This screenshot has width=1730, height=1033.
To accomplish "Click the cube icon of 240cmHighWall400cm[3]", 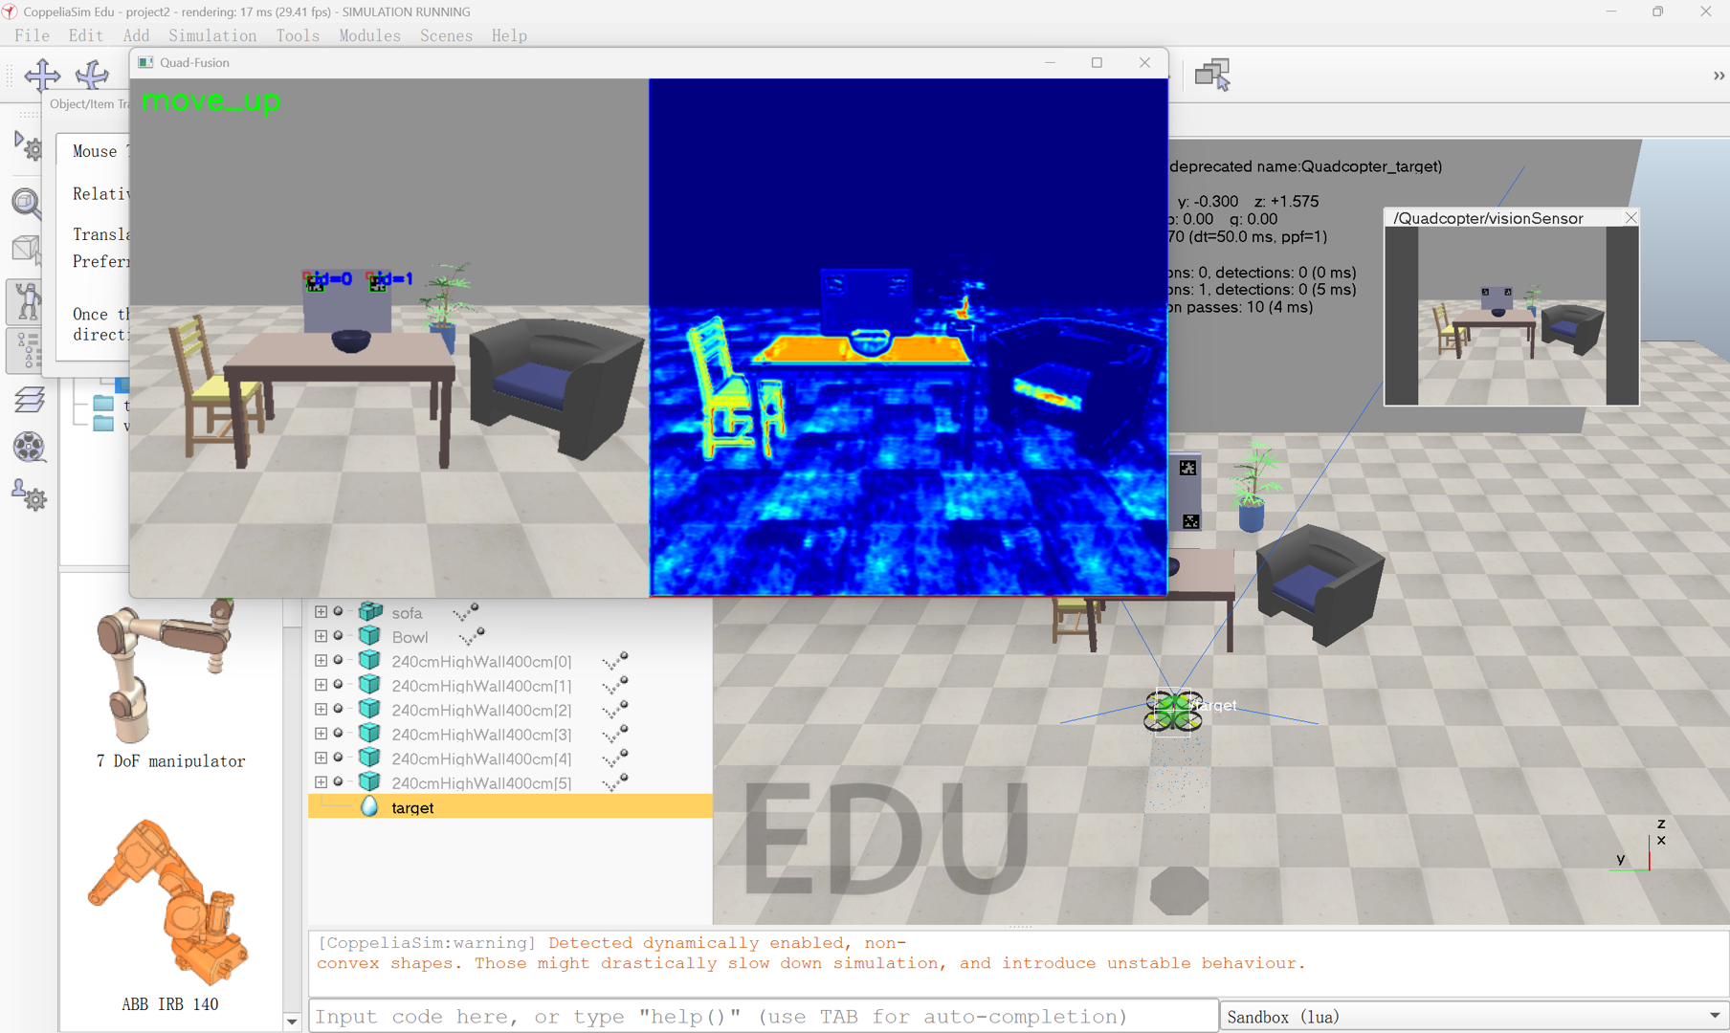I will pyautogui.click(x=370, y=734).
